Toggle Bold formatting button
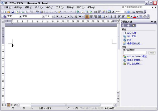The image size is (158, 111). (57, 17)
